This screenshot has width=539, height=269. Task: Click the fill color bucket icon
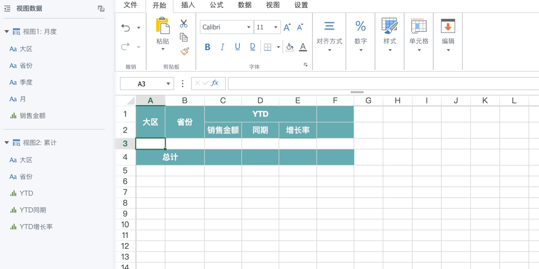pyautogui.click(x=290, y=47)
